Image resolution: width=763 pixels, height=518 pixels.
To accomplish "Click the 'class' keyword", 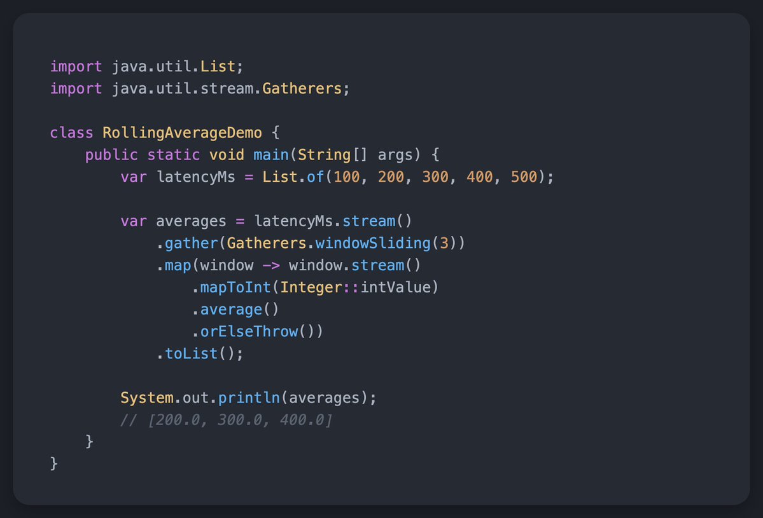I will 71,133.
